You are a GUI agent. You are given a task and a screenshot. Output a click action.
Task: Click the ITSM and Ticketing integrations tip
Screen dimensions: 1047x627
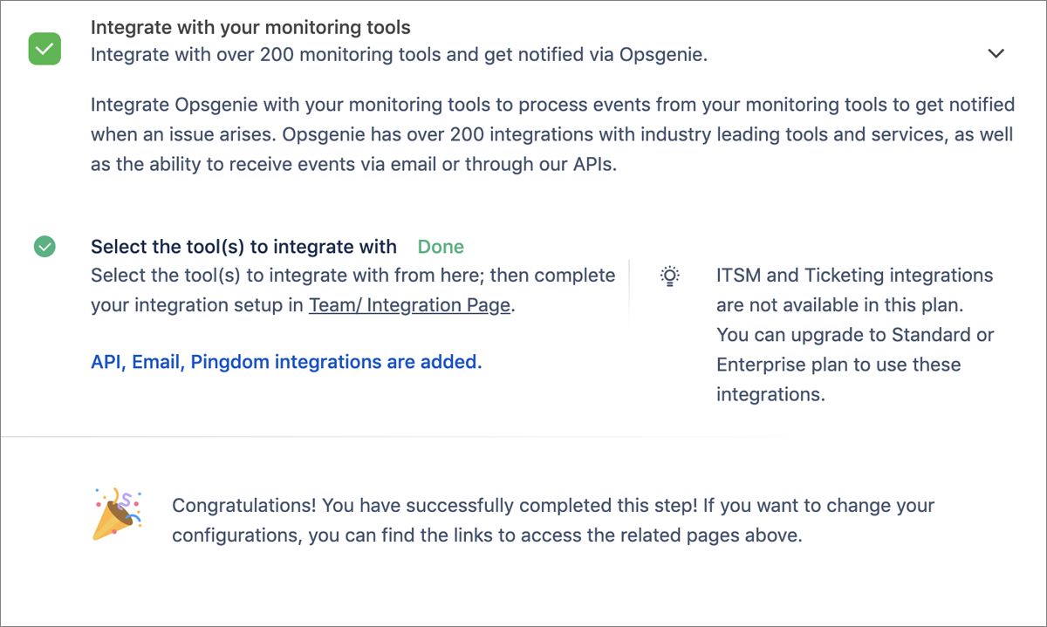856,335
